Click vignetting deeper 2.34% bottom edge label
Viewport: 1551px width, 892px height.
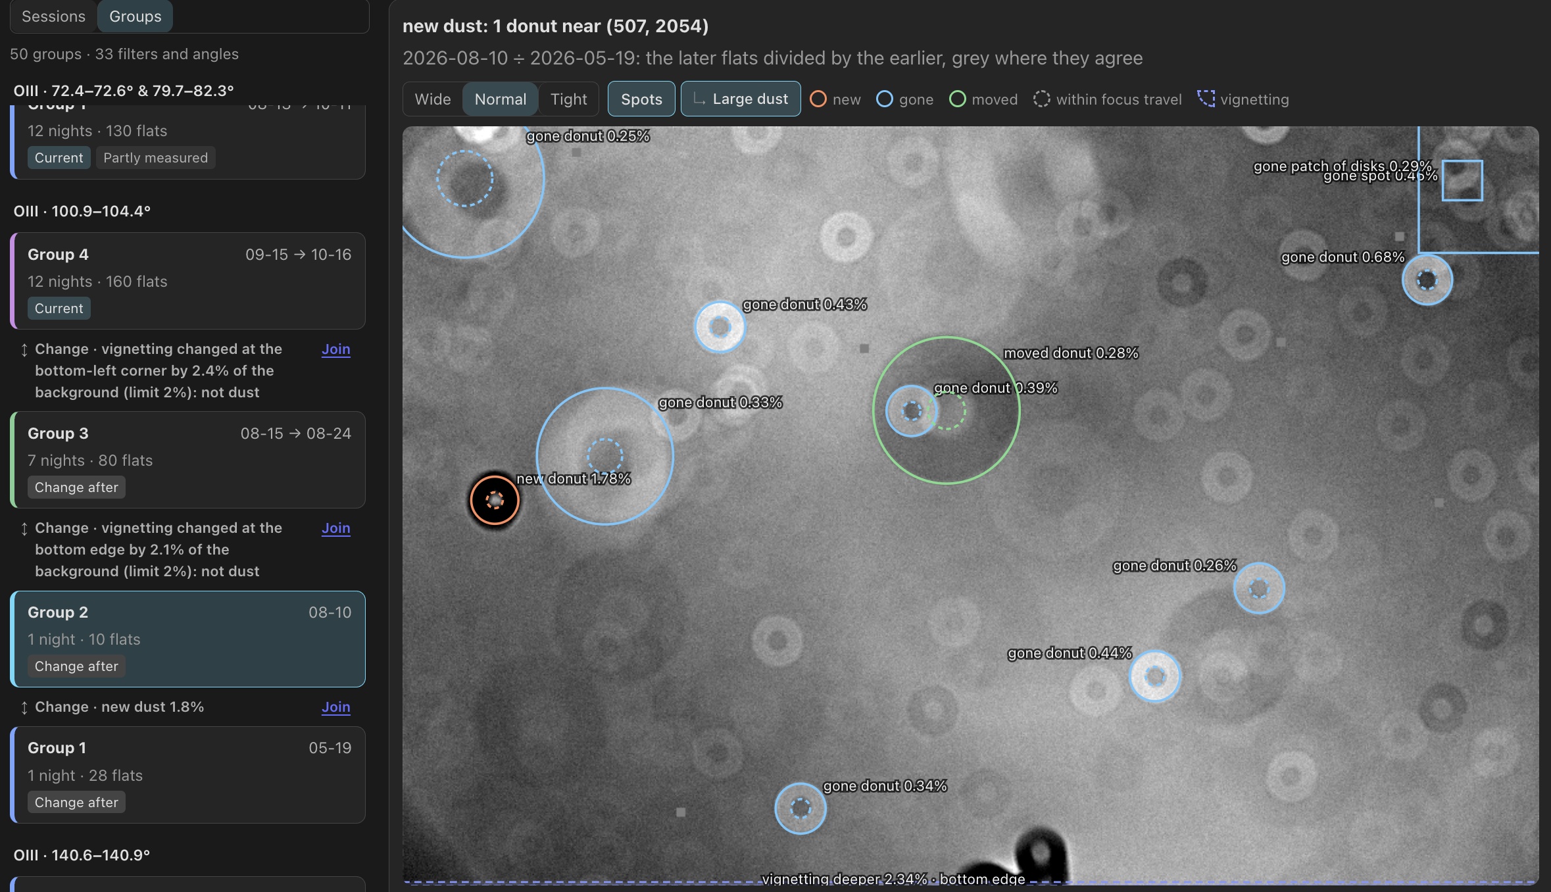893,880
